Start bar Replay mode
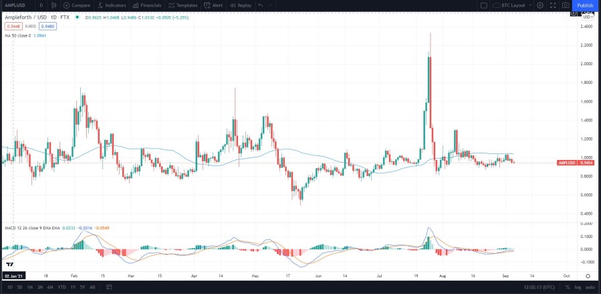This screenshot has width=601, height=294. tap(241, 5)
